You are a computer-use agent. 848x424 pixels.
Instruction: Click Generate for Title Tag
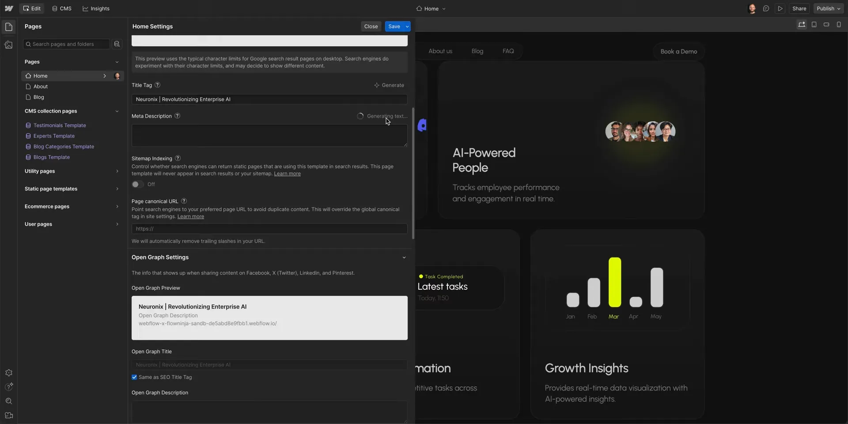click(x=389, y=85)
